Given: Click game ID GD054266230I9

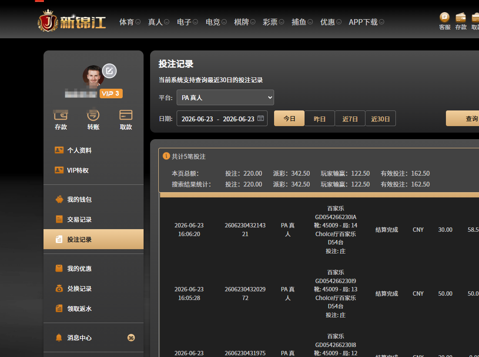Looking at the screenshot, I should coord(336,280).
